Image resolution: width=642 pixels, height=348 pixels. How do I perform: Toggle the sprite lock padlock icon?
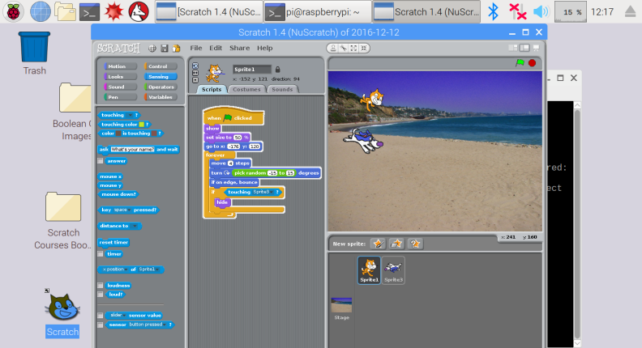coord(277,69)
